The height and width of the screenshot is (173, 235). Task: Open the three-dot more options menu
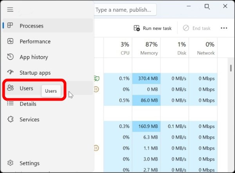click(x=224, y=28)
